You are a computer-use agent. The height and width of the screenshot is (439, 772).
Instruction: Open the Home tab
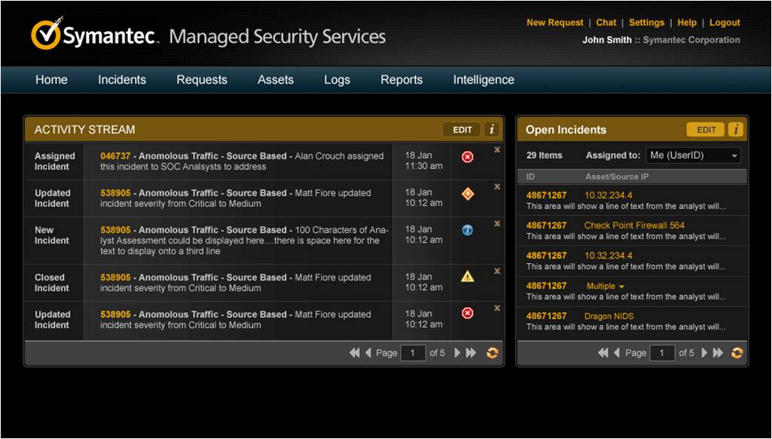[51, 80]
